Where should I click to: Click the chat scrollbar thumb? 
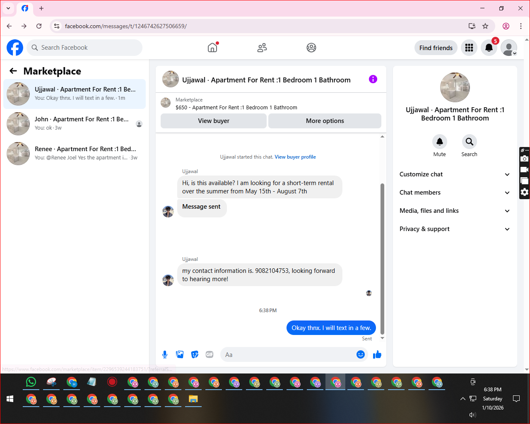coord(382,258)
